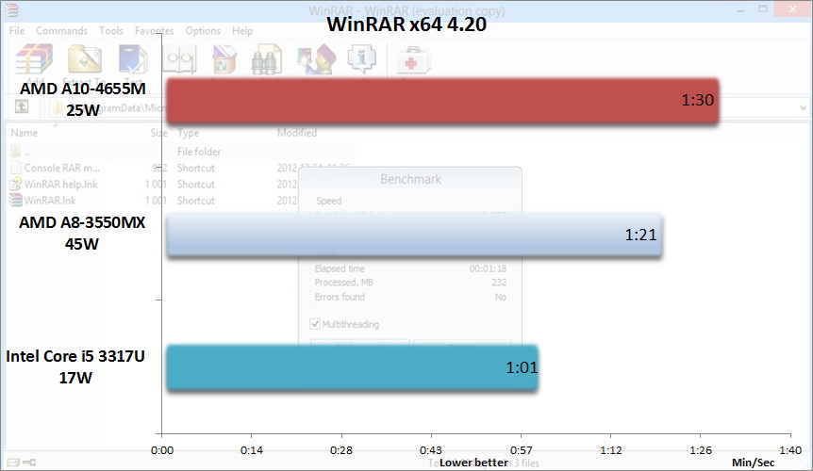Select the parent folder '..' row

180,152
